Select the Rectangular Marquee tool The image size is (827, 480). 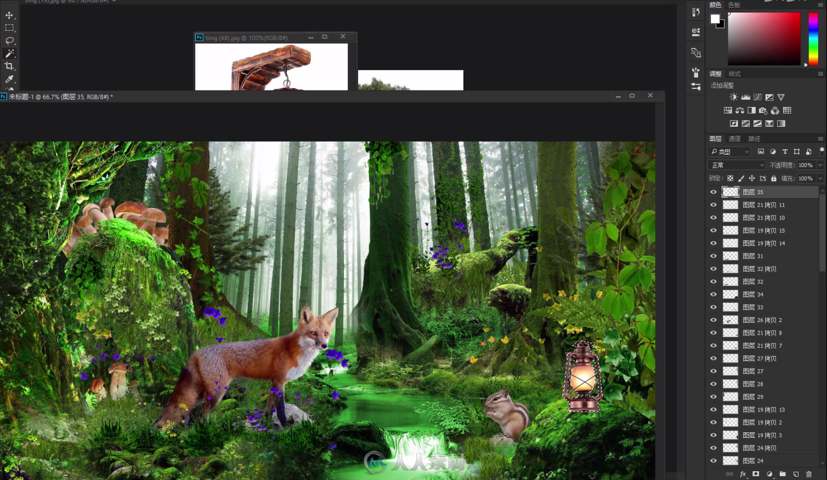click(x=9, y=28)
